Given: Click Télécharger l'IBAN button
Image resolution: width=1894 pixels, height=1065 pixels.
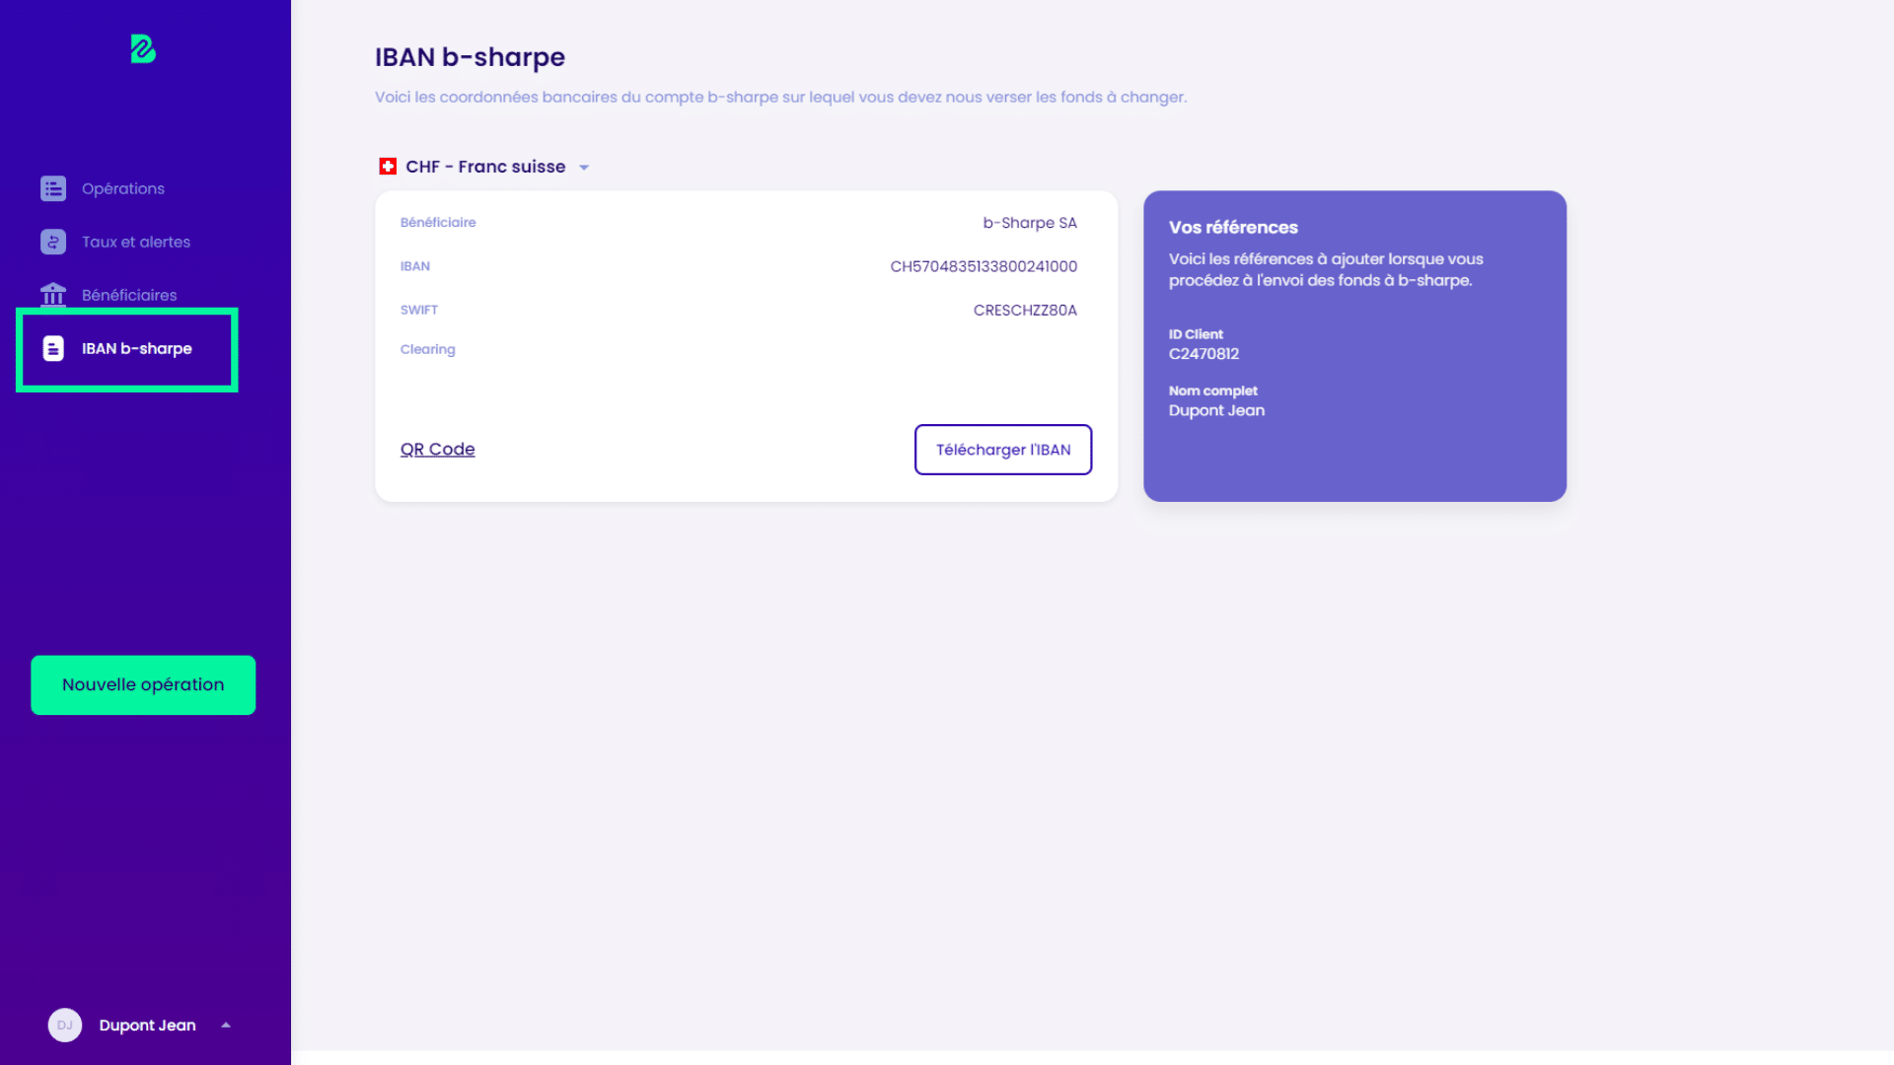Looking at the screenshot, I should tap(1002, 450).
